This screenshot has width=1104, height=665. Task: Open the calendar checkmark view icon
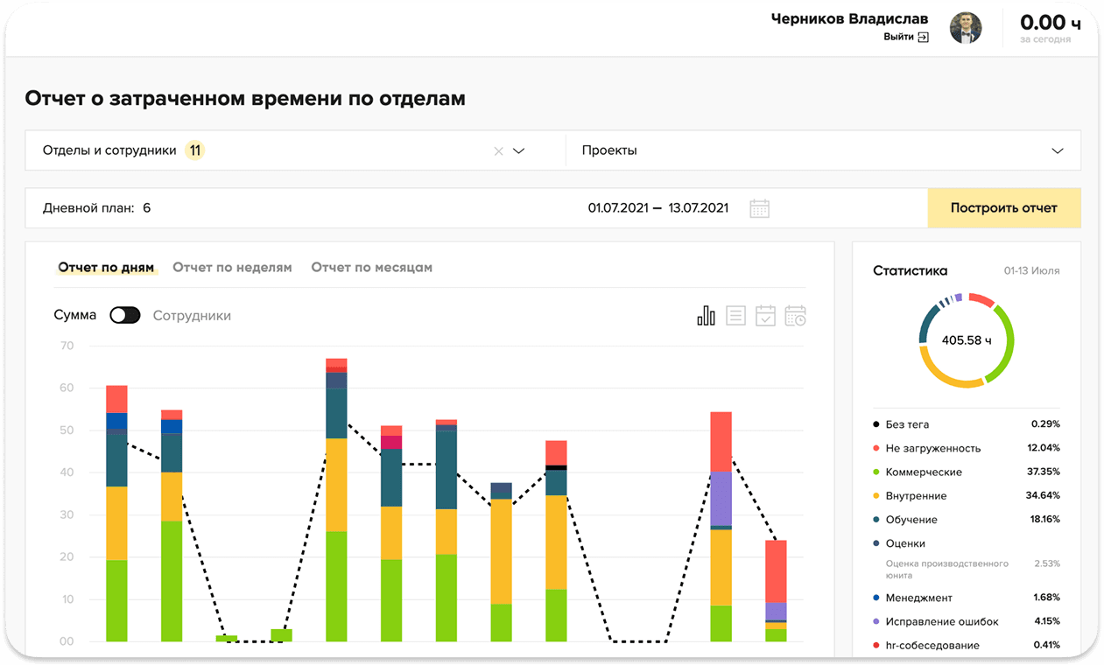765,316
